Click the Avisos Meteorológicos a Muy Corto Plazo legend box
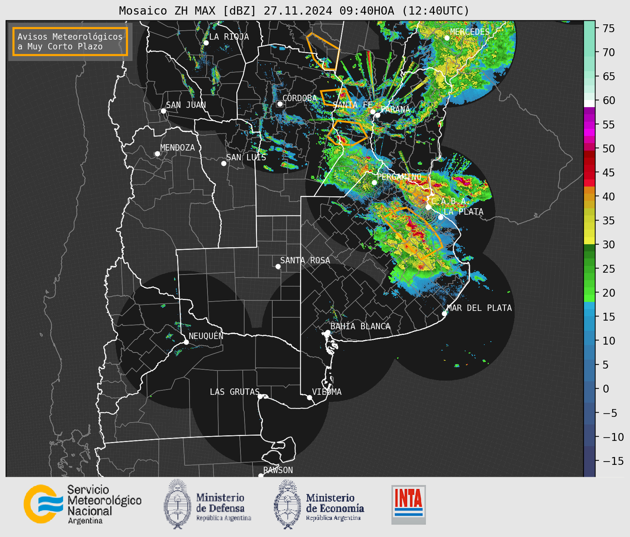This screenshot has width=630, height=537. point(70,41)
